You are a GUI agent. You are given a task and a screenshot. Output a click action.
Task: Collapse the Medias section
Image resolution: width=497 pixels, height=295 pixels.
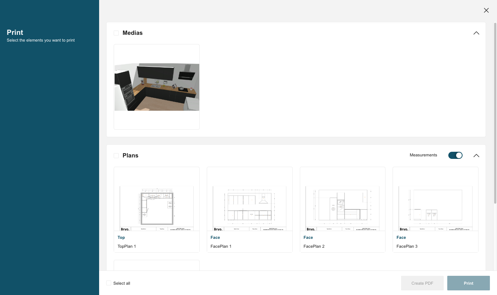(476, 33)
